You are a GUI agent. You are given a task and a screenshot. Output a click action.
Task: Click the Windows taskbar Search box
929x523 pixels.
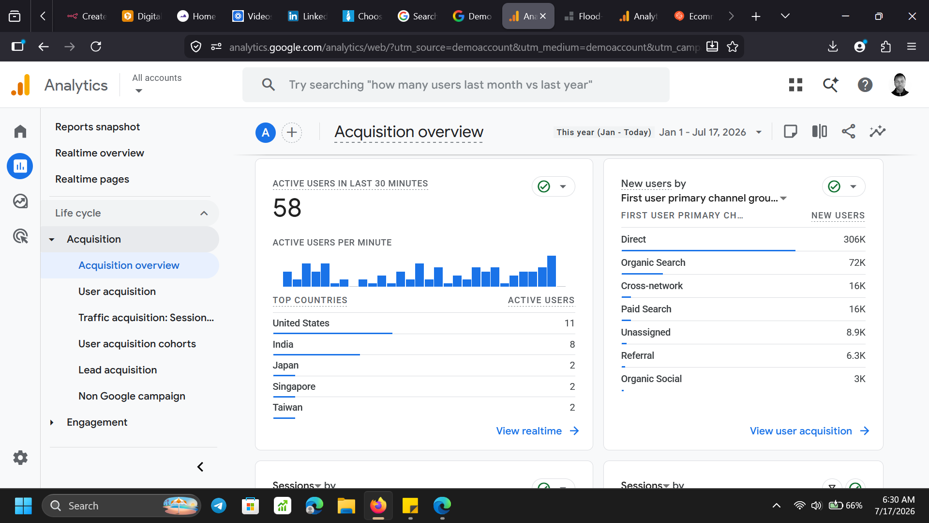121,506
